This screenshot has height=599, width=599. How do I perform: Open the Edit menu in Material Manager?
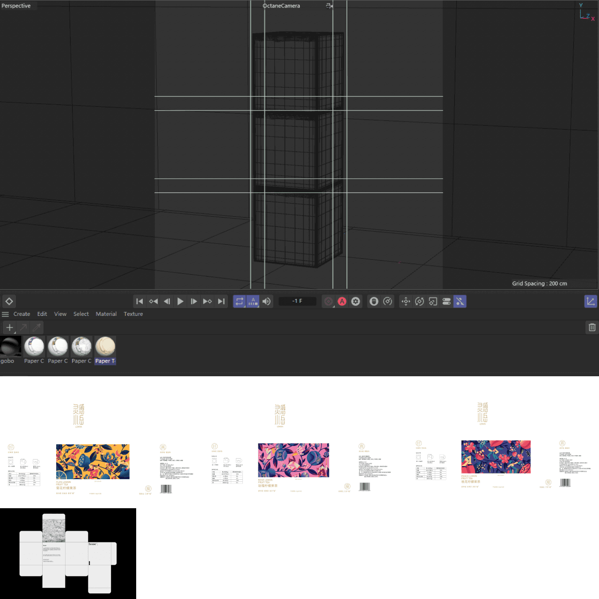pos(42,314)
